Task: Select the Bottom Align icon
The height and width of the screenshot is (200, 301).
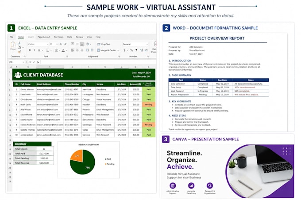Action: (82, 44)
